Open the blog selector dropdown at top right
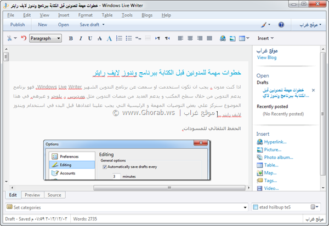 (x=310, y=25)
